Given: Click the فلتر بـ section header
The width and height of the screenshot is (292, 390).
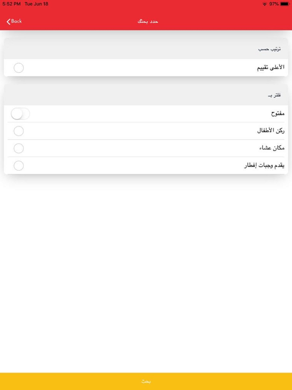Looking at the screenshot, I should coord(274,95).
